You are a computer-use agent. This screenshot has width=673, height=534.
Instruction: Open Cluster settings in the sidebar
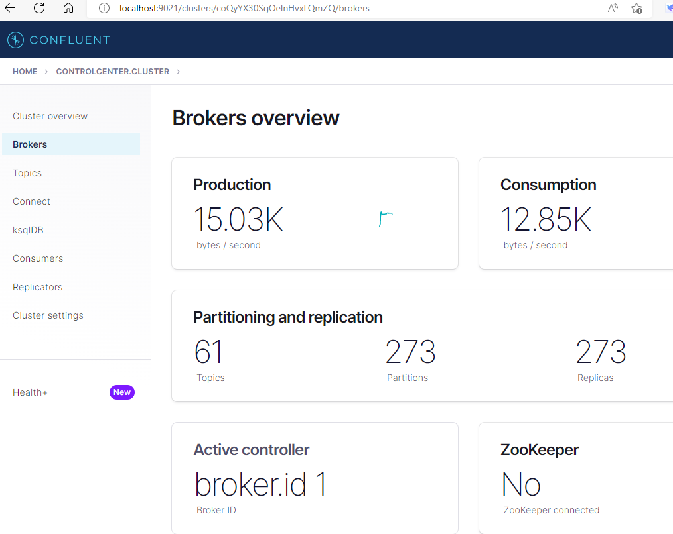(48, 315)
